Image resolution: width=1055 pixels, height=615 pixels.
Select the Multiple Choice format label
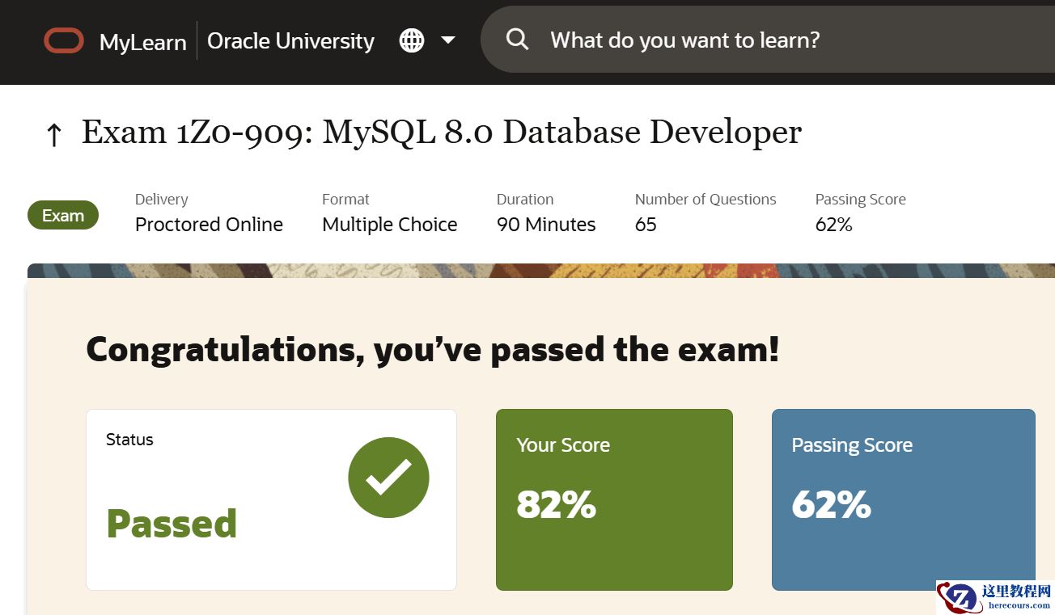389,225
